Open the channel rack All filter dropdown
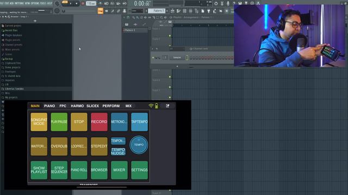Image resolution: width=348 pixels, height=195 pixels. pos(177,49)
